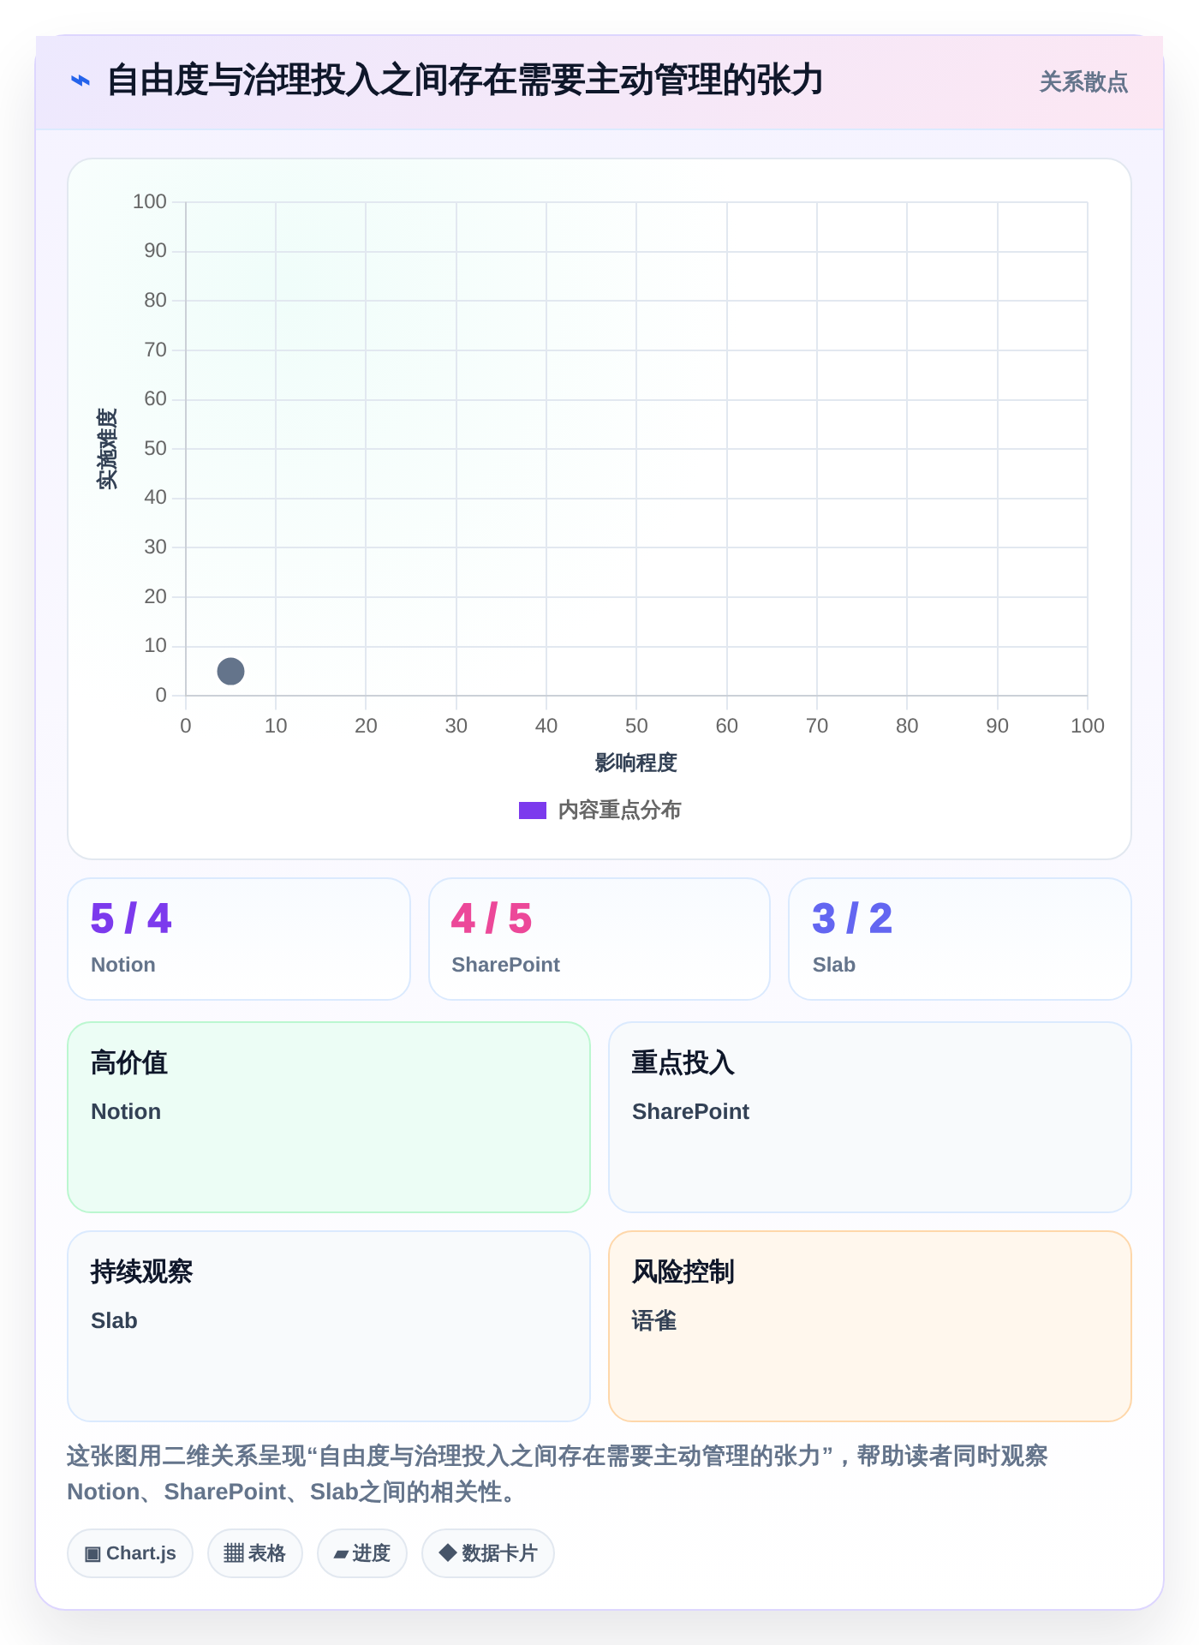
Task: Click the Chart.js tag chip
Action: pos(130,1553)
